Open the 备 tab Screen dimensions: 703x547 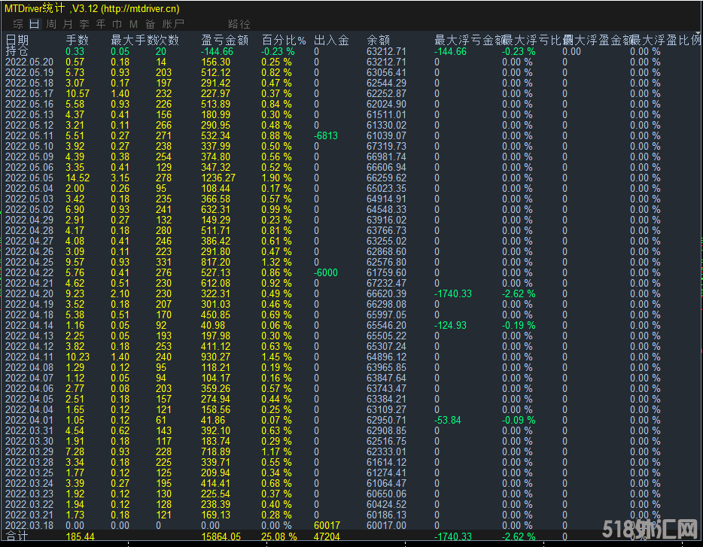(x=151, y=24)
